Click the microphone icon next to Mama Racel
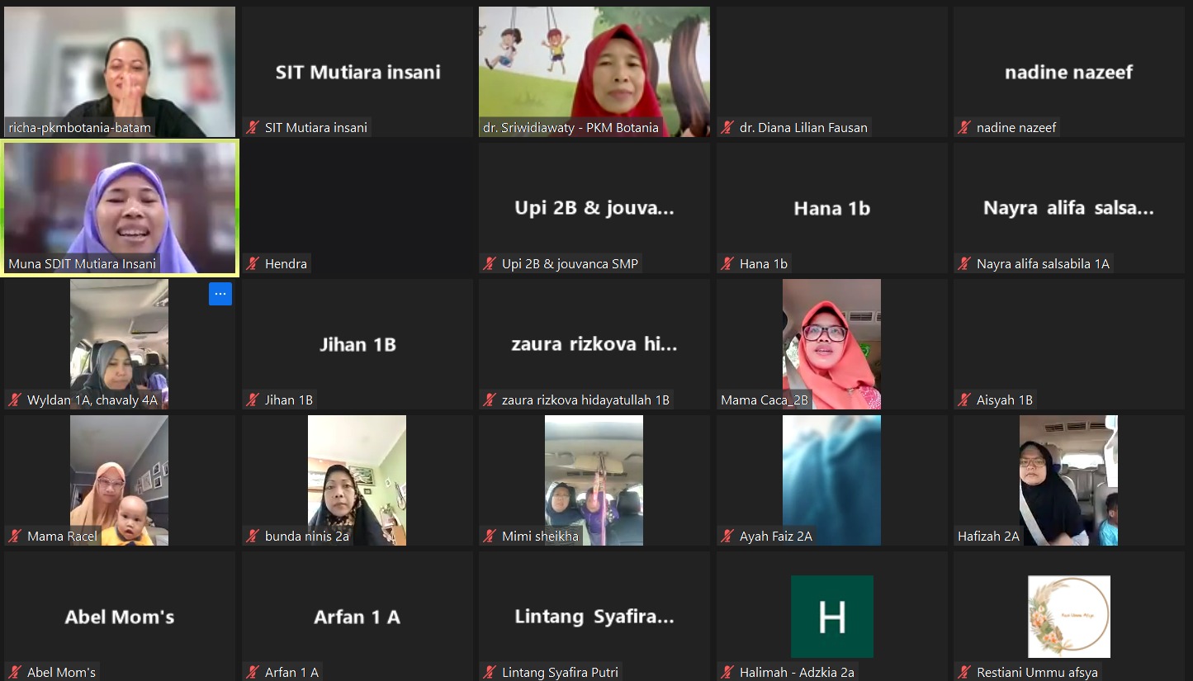 [x=15, y=536]
